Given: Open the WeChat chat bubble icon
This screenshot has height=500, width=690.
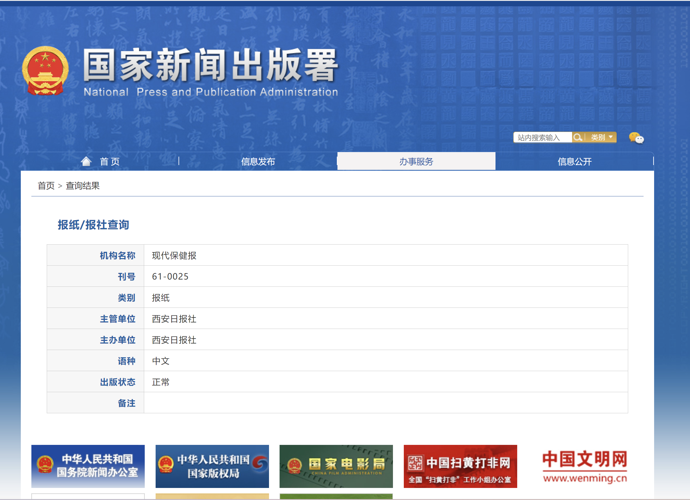Looking at the screenshot, I should [x=636, y=138].
